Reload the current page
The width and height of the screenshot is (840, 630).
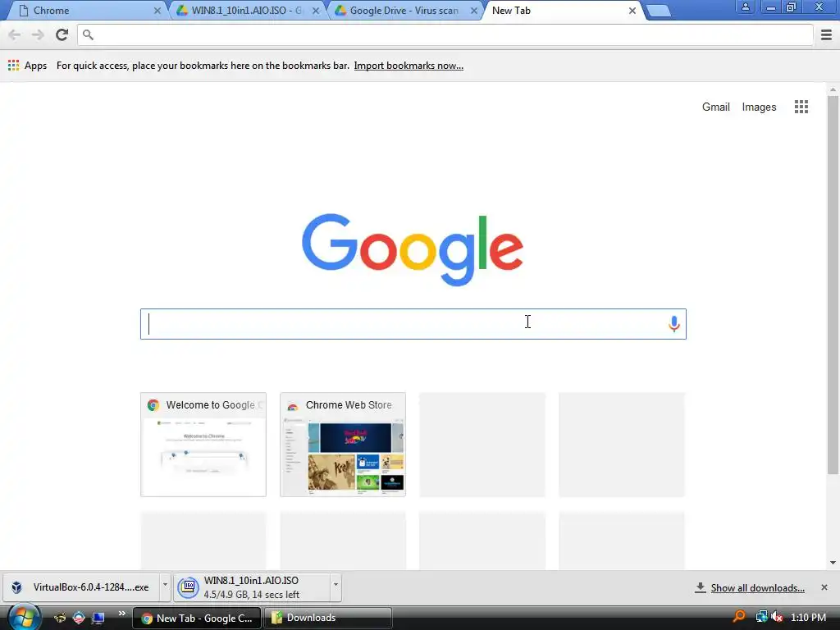tap(62, 34)
